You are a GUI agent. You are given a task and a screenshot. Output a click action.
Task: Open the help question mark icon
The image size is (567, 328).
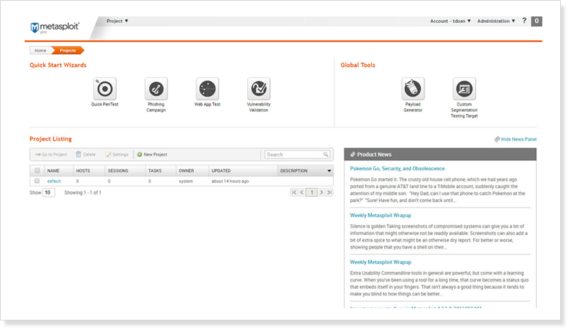(x=525, y=21)
